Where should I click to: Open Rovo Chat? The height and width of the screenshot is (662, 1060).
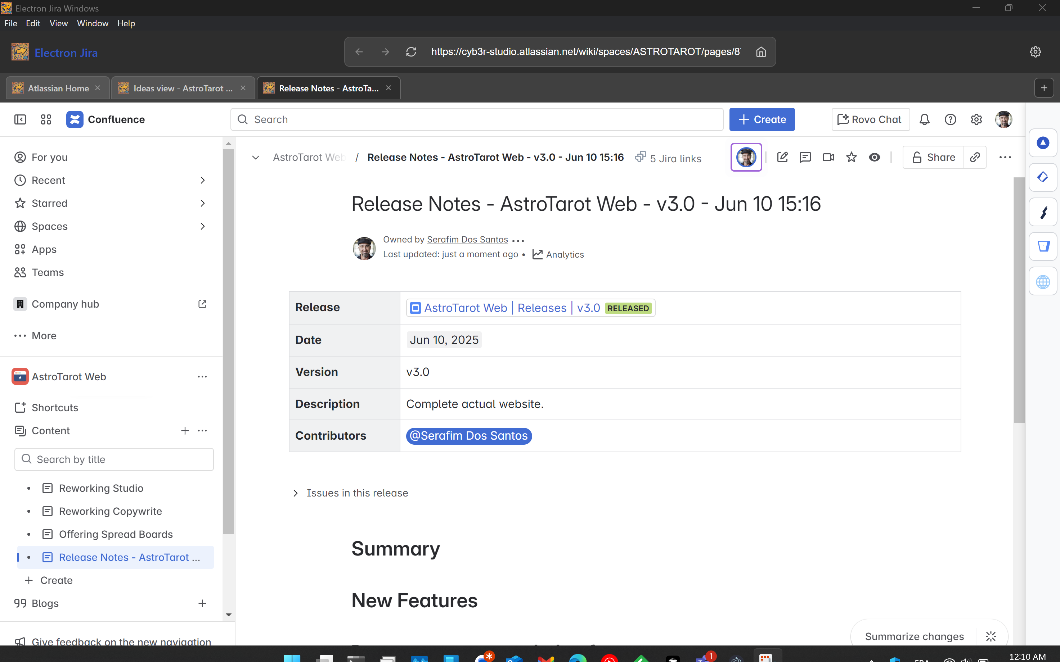point(870,119)
